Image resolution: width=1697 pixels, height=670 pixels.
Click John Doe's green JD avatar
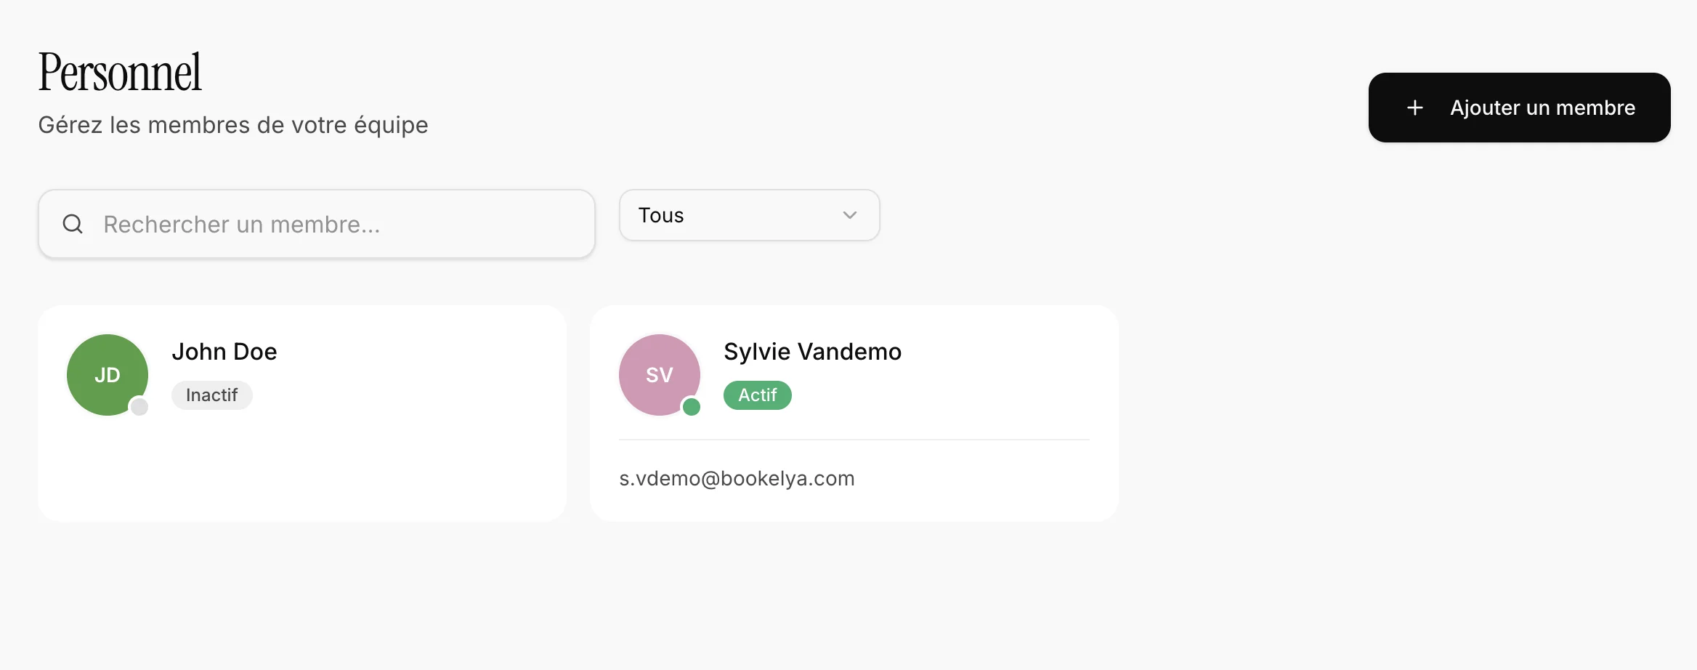[x=106, y=374]
